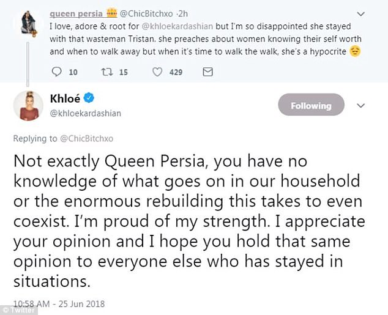Screen dimensions: 388x315
Task: Open queen persia's profile name link
Action: pos(76,13)
